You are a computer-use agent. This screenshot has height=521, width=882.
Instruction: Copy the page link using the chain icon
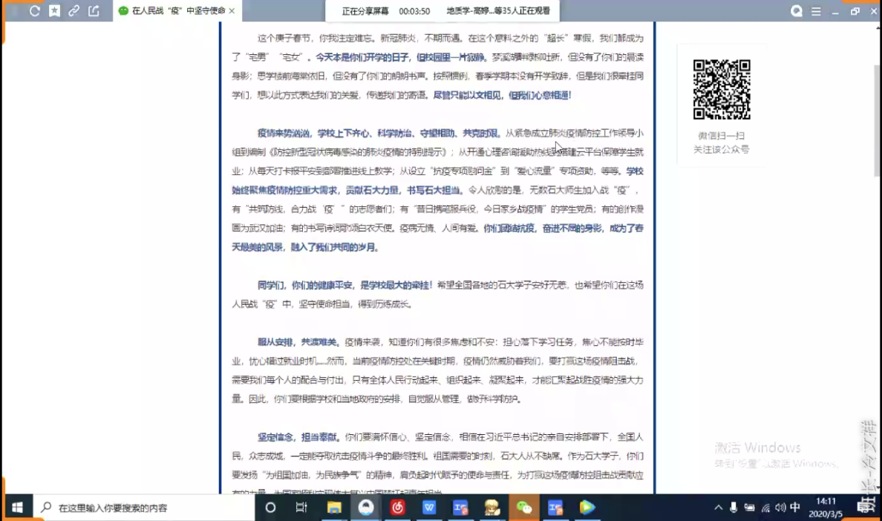73,11
